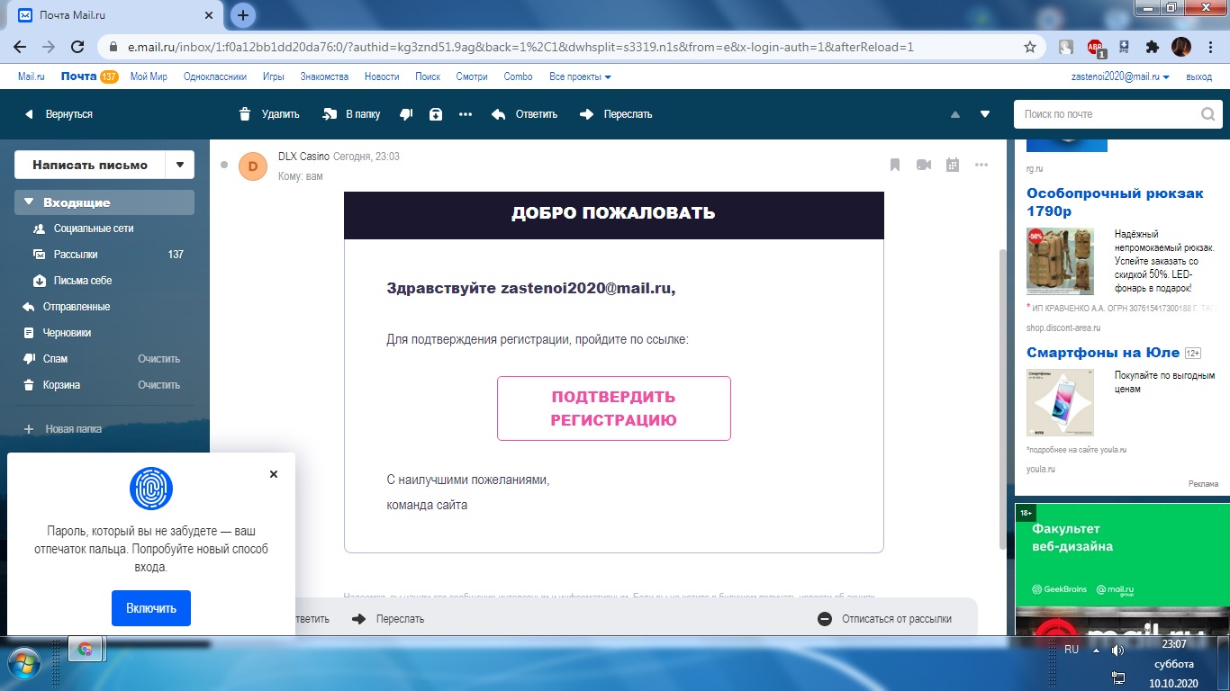Create a calendar event from this email

click(953, 165)
